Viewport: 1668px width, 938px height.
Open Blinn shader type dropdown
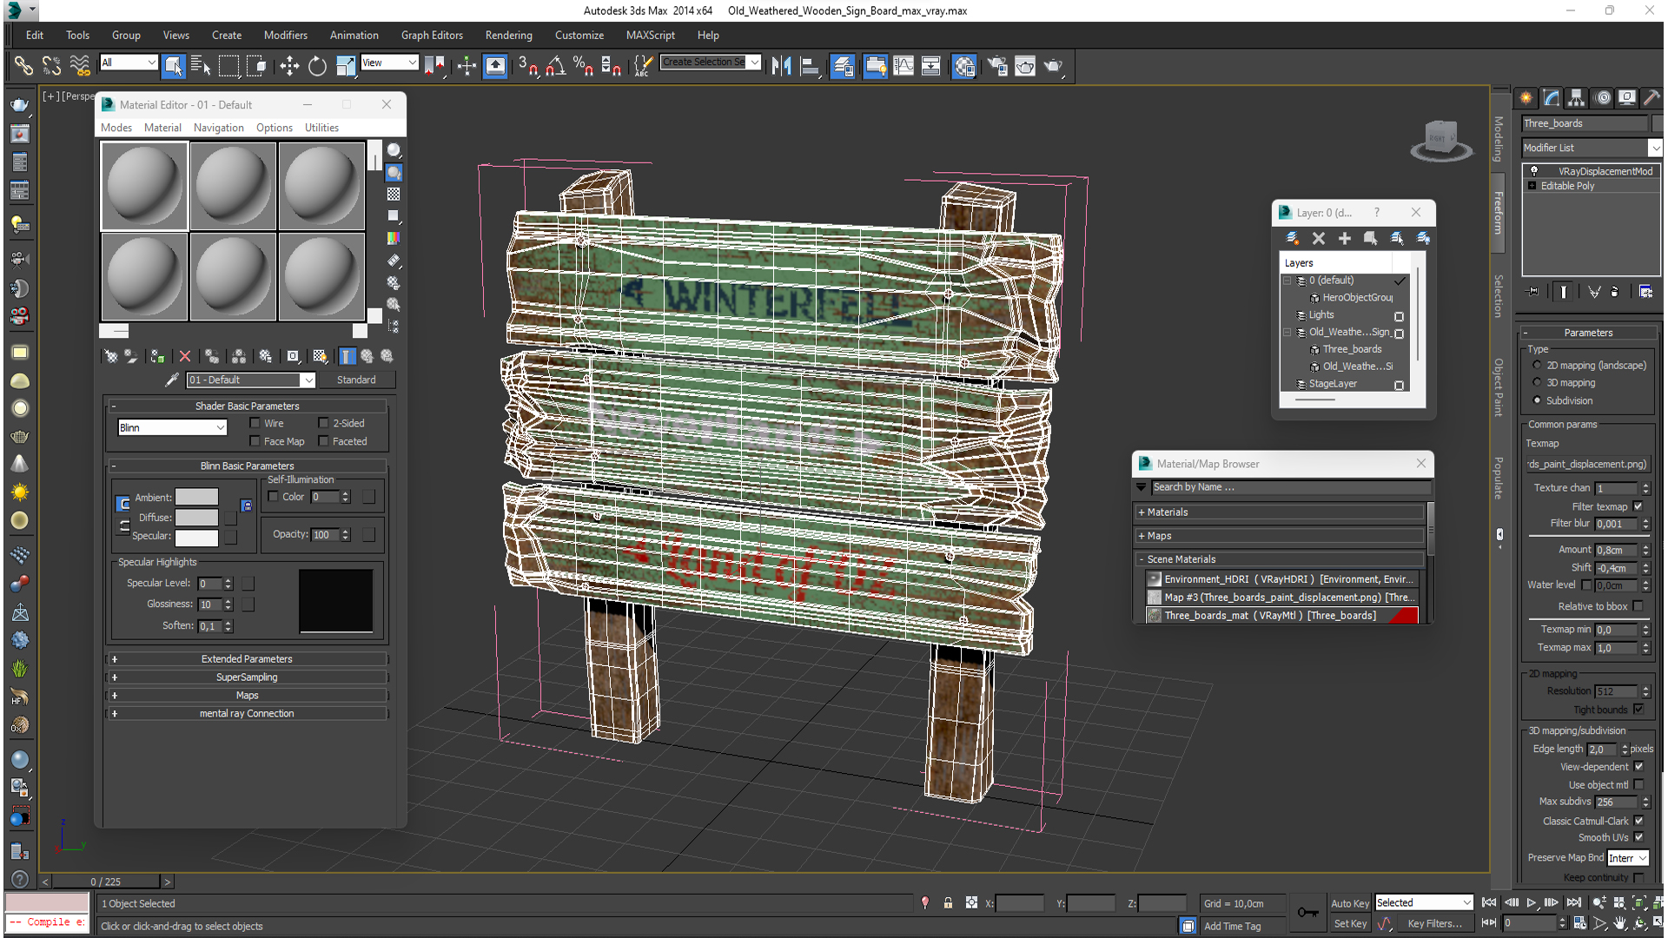[x=172, y=427]
